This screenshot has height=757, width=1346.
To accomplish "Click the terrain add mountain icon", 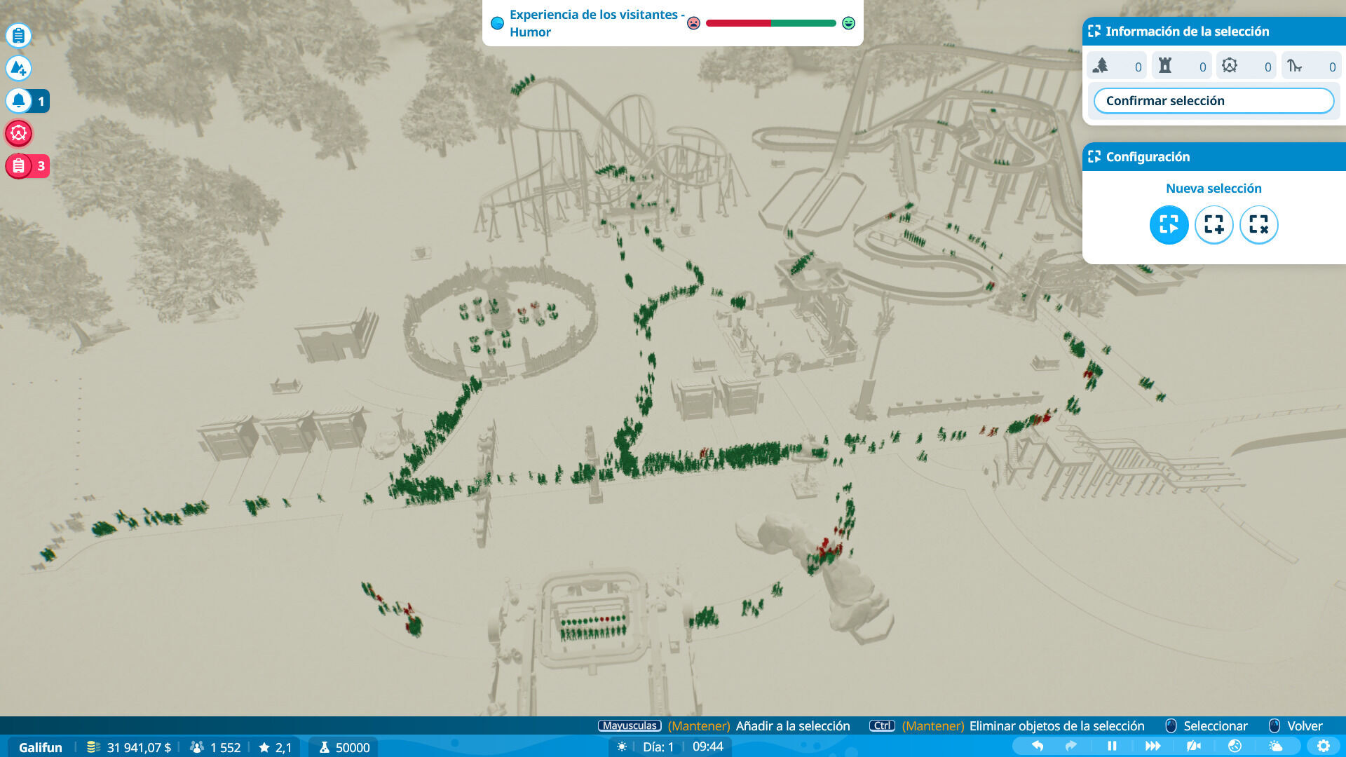I will [x=19, y=68].
